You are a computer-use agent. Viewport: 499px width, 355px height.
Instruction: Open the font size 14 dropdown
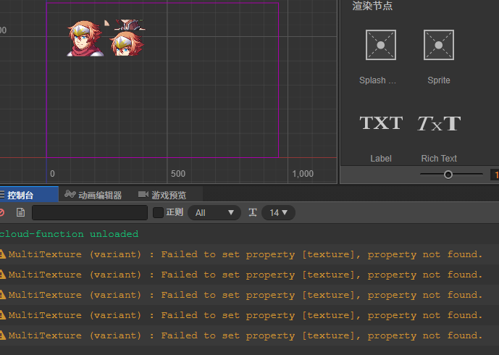pyautogui.click(x=278, y=213)
